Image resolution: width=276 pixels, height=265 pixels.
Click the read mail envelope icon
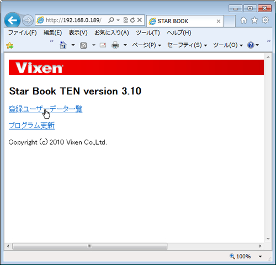(x=103, y=45)
